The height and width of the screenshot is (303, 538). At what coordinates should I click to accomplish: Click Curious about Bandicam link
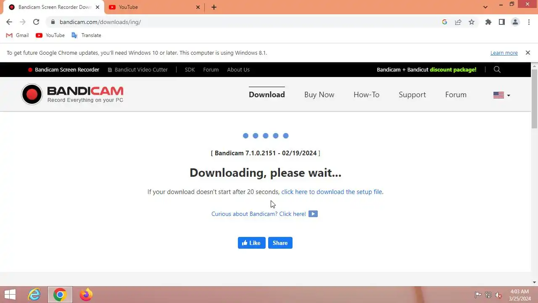pyautogui.click(x=258, y=214)
